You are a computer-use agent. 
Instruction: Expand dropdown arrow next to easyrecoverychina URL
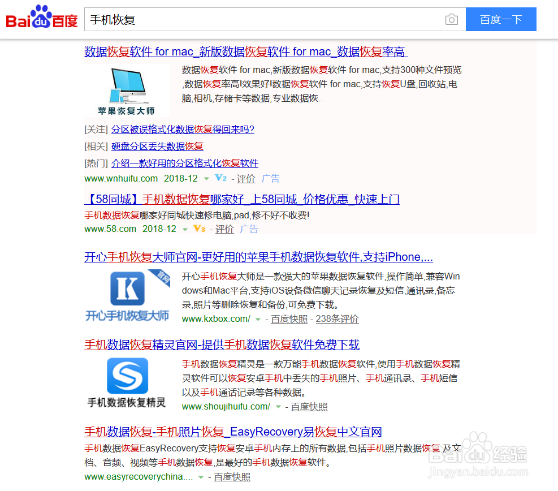click(x=201, y=477)
